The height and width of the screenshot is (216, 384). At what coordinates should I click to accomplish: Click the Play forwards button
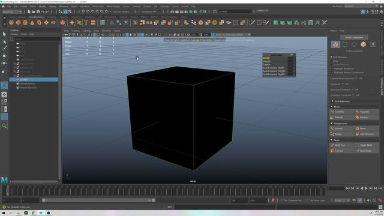366,188
